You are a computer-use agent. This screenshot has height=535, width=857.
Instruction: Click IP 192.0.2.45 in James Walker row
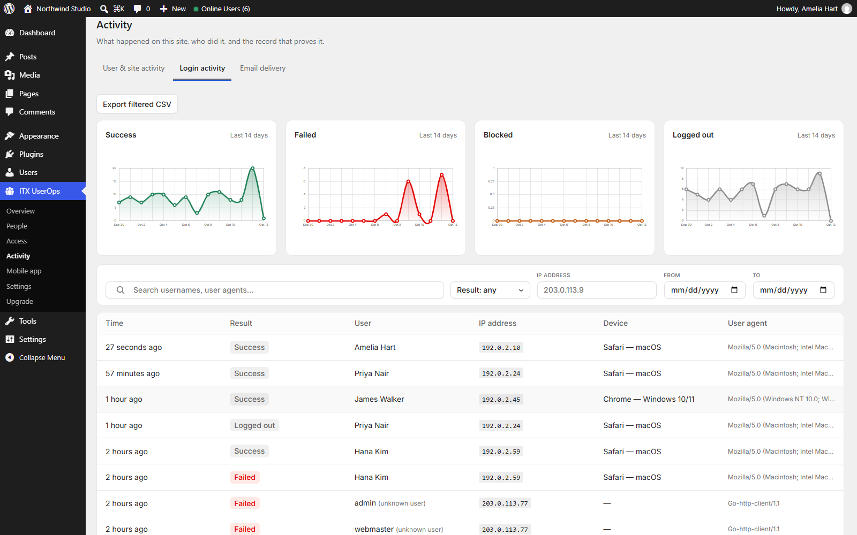[501, 400]
